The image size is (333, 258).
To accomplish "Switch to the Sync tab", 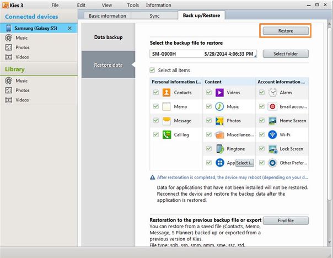I will pyautogui.click(x=154, y=16).
